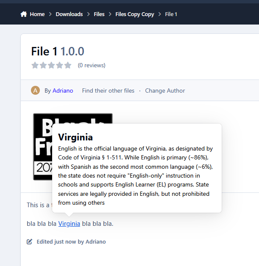Give a five star rating

pyautogui.click(x=68, y=65)
